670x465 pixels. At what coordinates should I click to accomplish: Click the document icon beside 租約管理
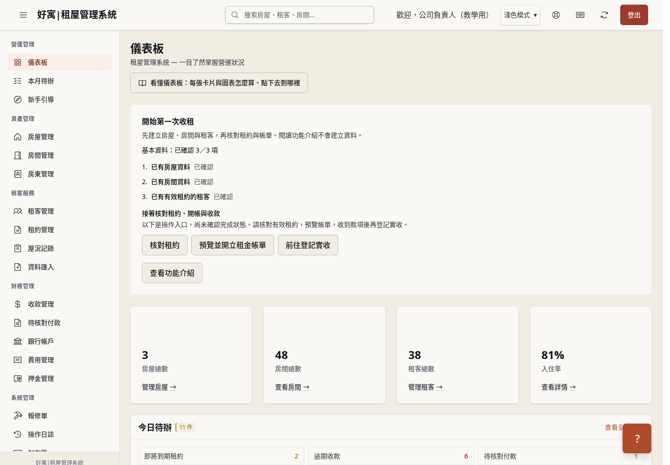(18, 230)
